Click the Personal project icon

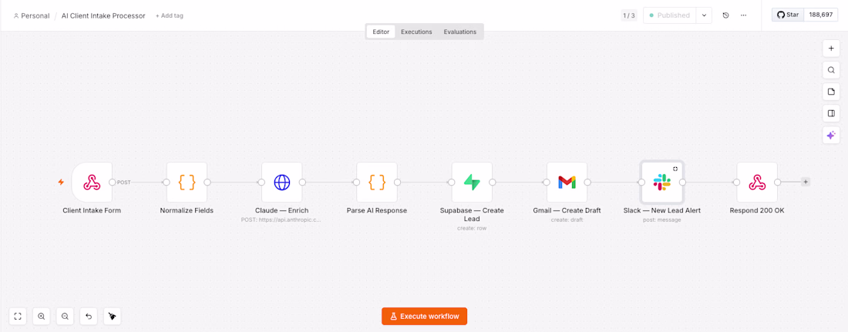pyautogui.click(x=15, y=15)
